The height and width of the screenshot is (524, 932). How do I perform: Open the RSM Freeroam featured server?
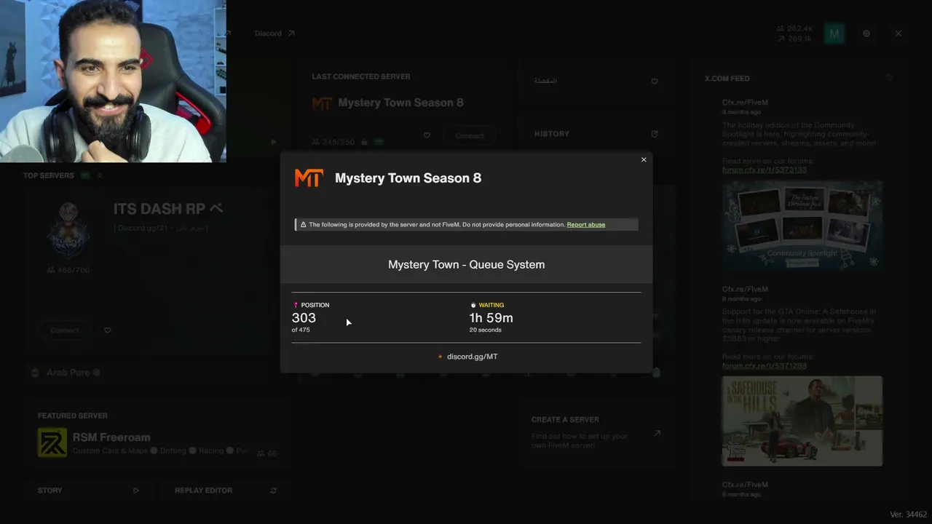click(157, 435)
